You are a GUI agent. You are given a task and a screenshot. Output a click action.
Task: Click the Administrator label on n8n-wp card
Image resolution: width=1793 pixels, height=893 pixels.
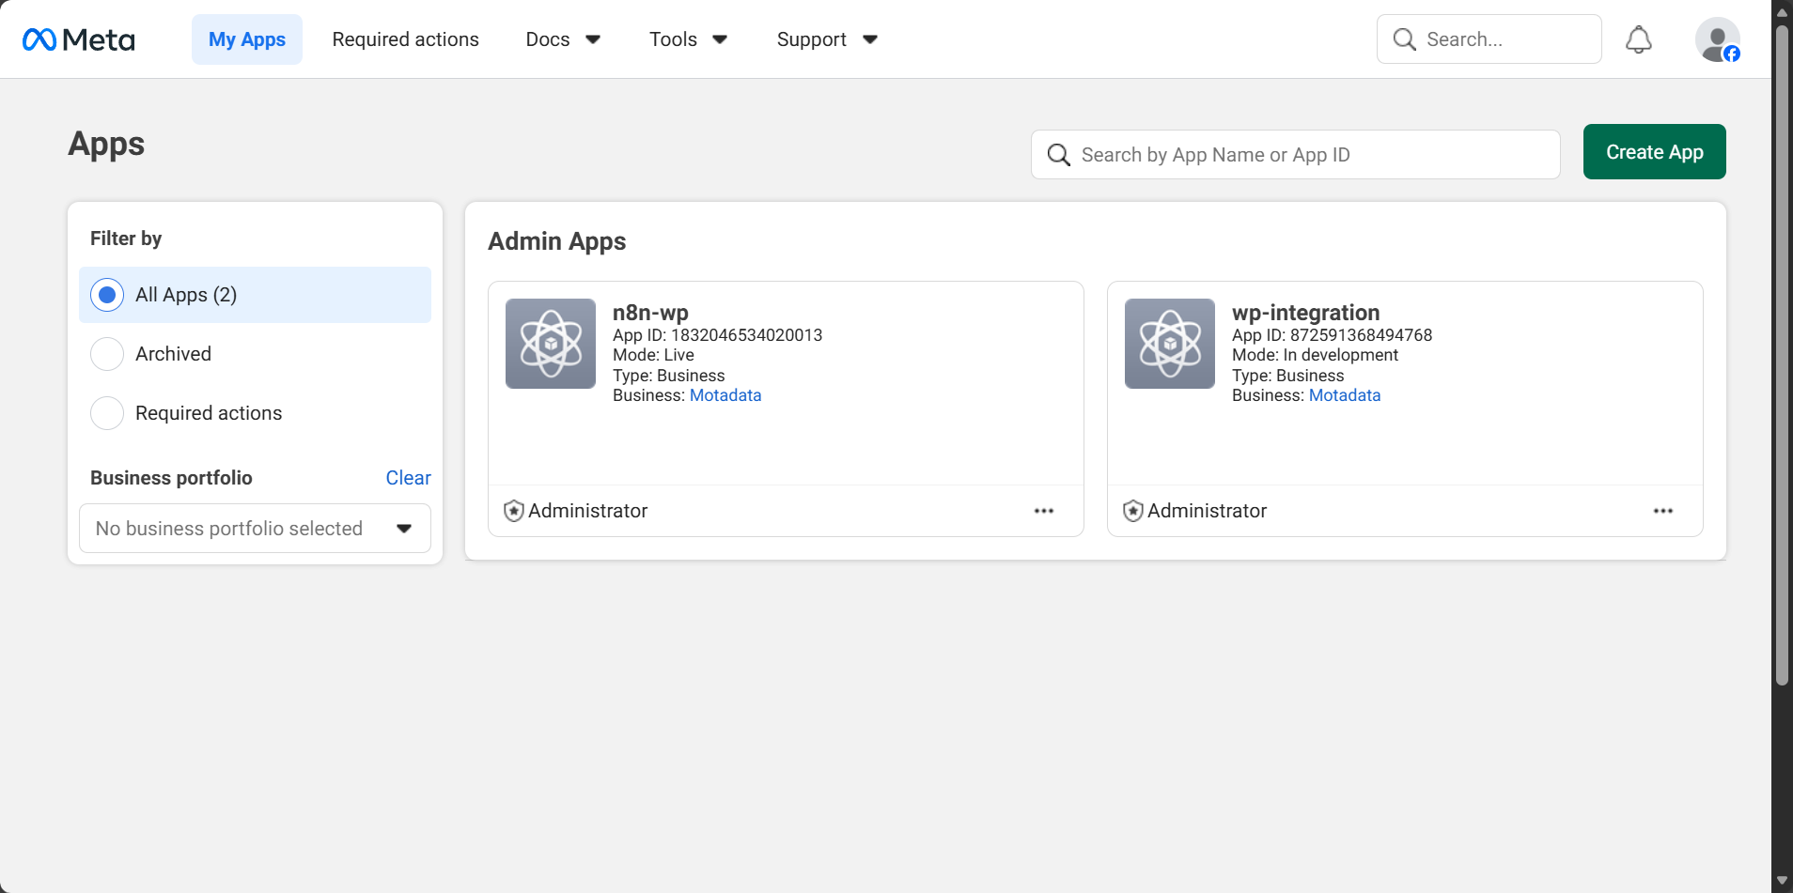(x=588, y=511)
